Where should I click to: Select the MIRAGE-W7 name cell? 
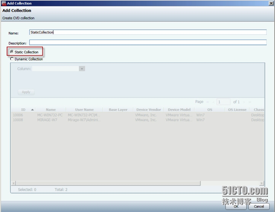pyautogui.click(x=47, y=120)
